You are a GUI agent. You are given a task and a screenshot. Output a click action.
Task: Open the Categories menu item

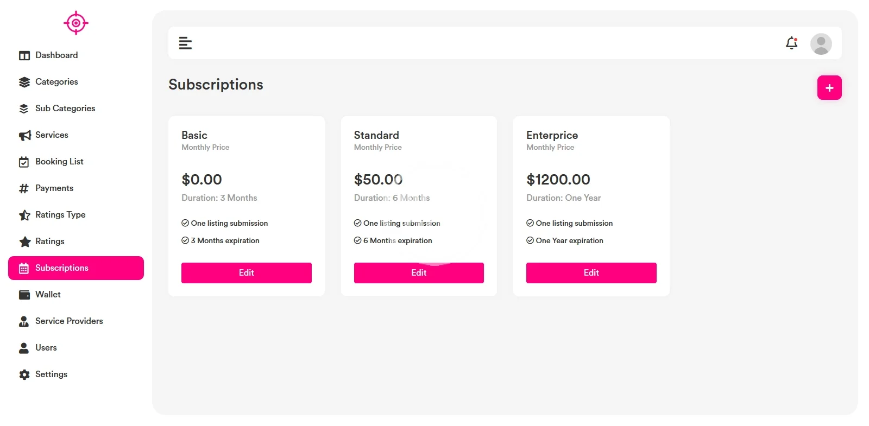pyautogui.click(x=56, y=82)
